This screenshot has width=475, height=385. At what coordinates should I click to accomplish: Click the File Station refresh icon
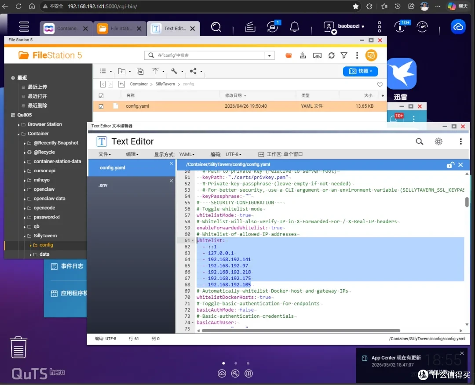click(332, 55)
